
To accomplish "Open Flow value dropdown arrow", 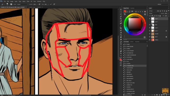I will [48, 4].
